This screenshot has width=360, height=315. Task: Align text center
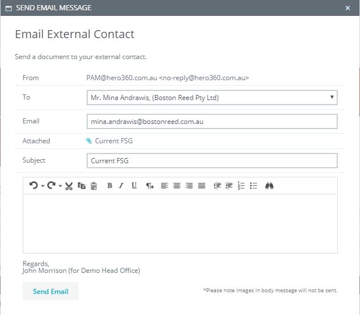tap(177, 185)
